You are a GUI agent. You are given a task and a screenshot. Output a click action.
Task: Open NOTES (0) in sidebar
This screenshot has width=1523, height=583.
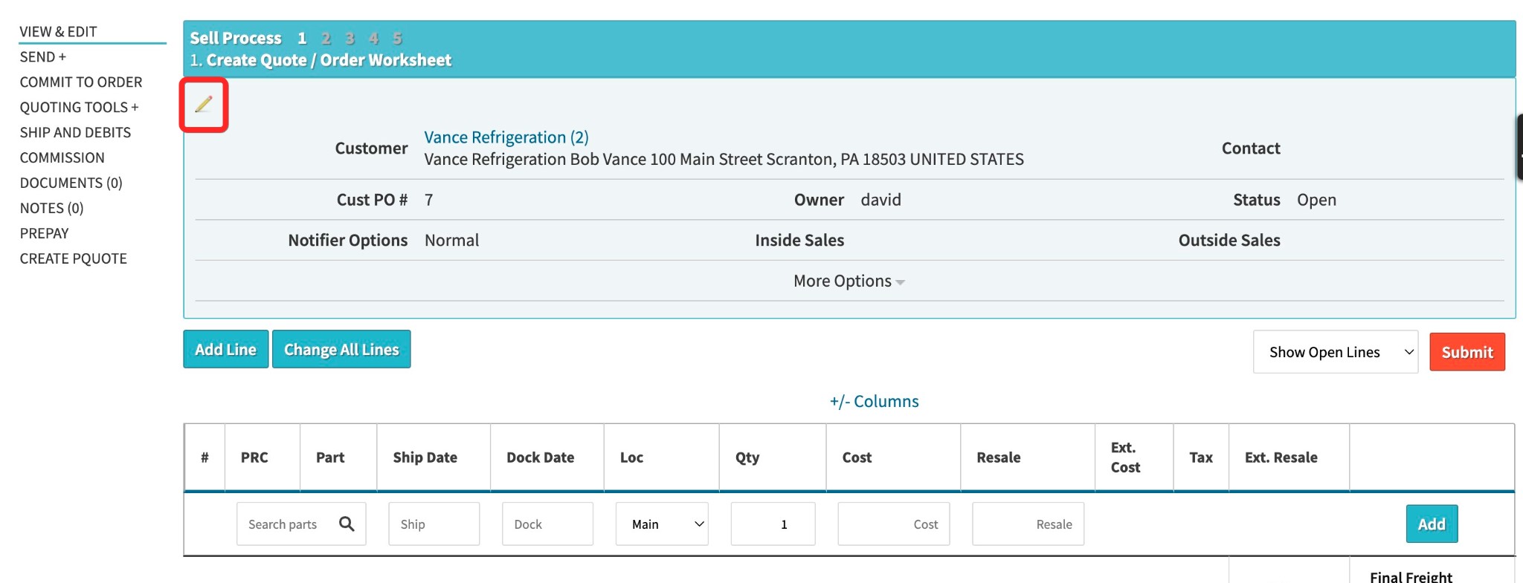coord(51,209)
